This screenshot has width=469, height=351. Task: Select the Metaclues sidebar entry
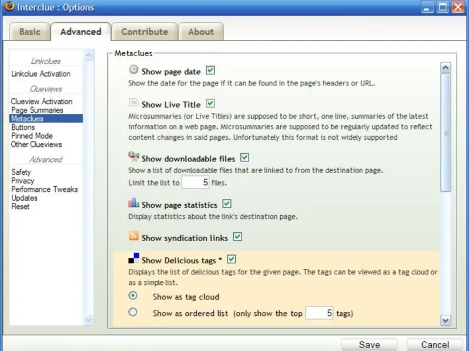[x=46, y=119]
